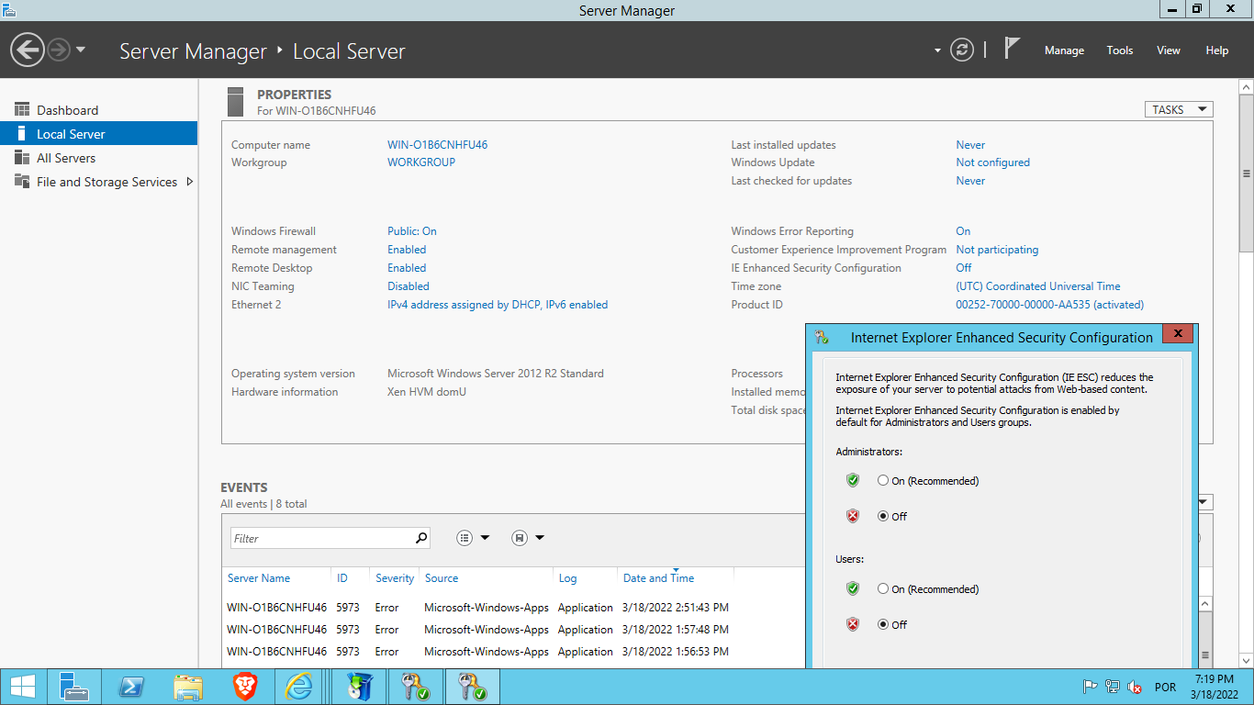Click the Forward navigation arrow
Screen dimensions: 1254x705
point(59,50)
